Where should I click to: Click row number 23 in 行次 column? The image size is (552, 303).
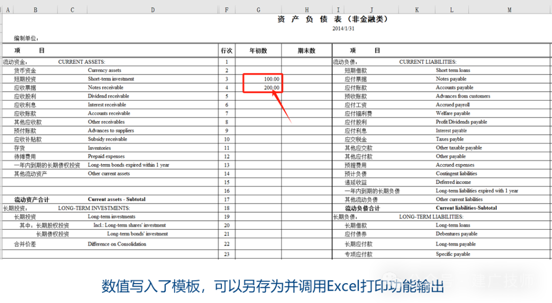[x=227, y=254]
